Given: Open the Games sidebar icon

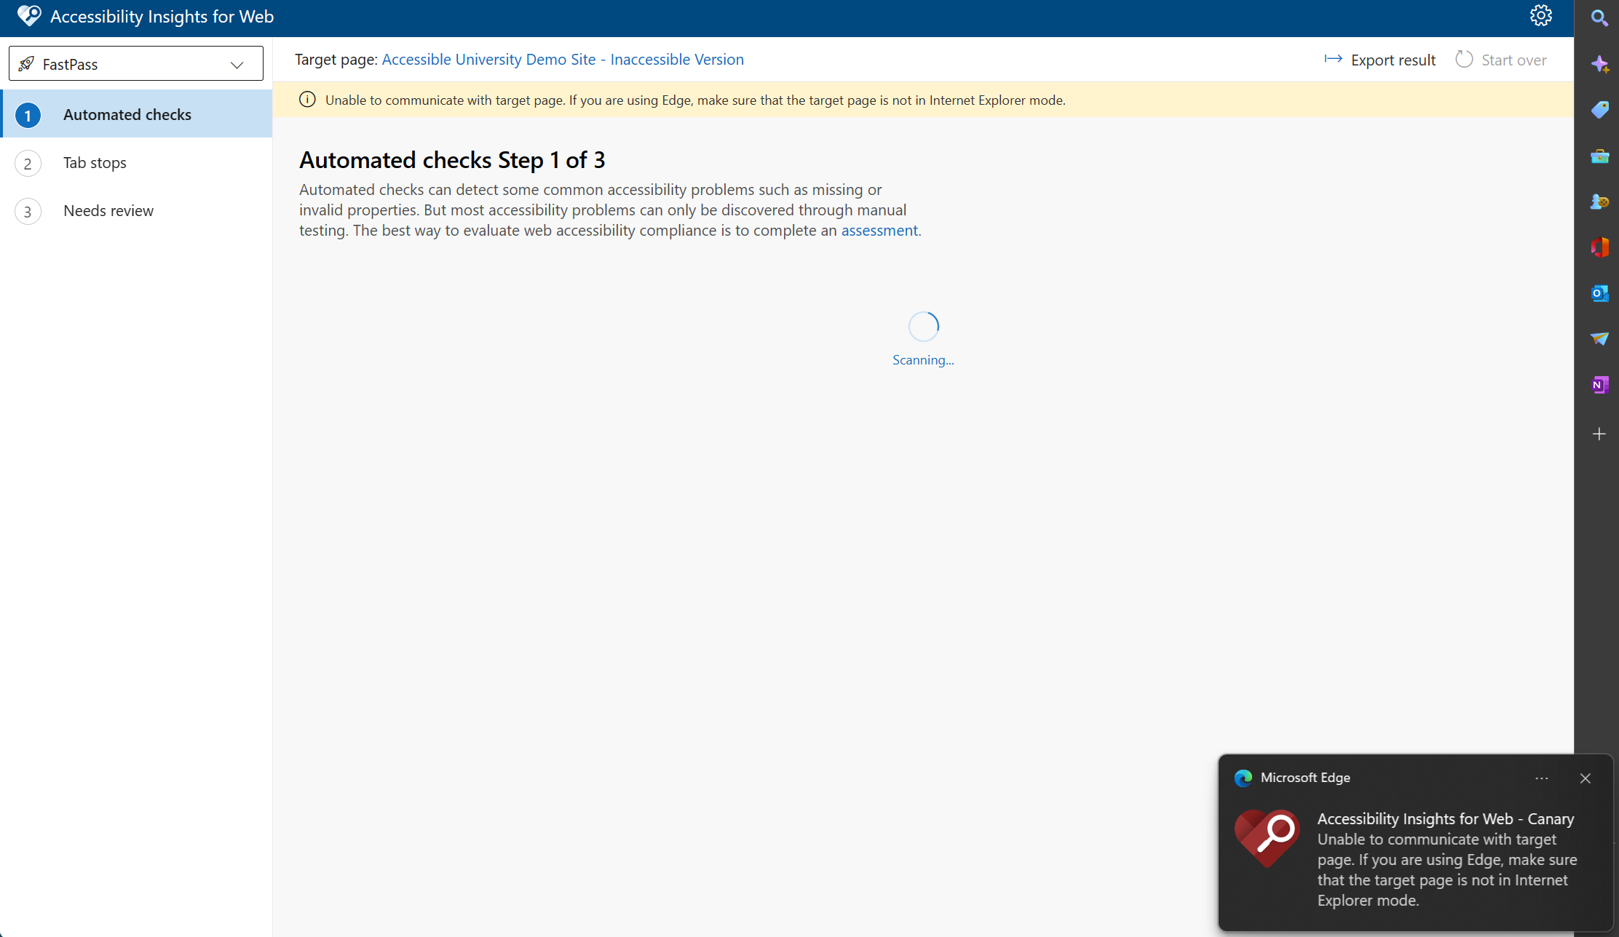Looking at the screenshot, I should (1599, 202).
